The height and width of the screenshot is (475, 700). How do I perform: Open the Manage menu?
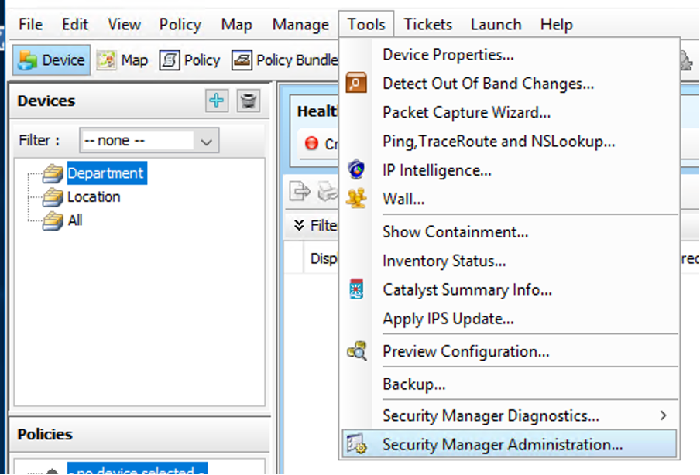click(x=300, y=25)
